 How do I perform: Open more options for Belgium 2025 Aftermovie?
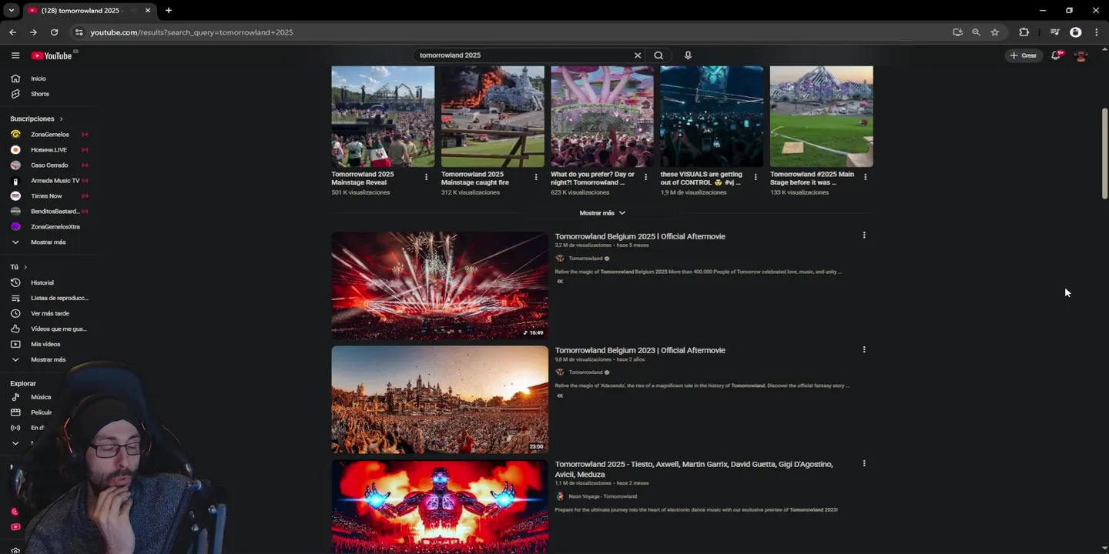tap(864, 235)
